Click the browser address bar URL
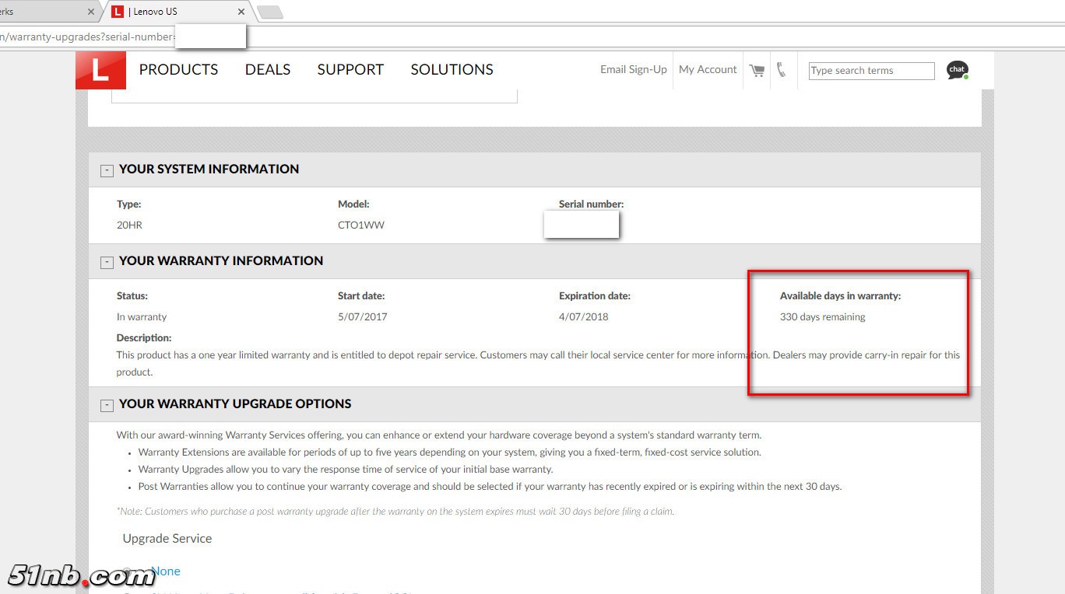The image size is (1065, 594). [x=86, y=37]
